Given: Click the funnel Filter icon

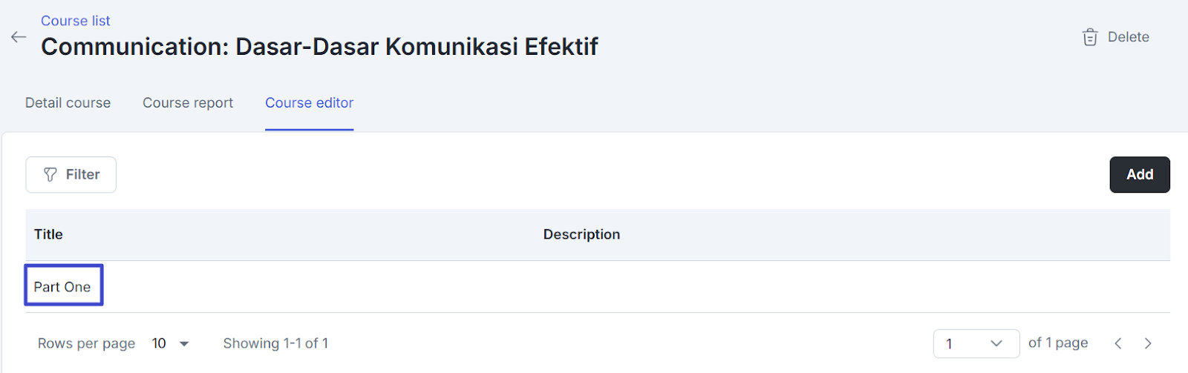Looking at the screenshot, I should 50,175.
